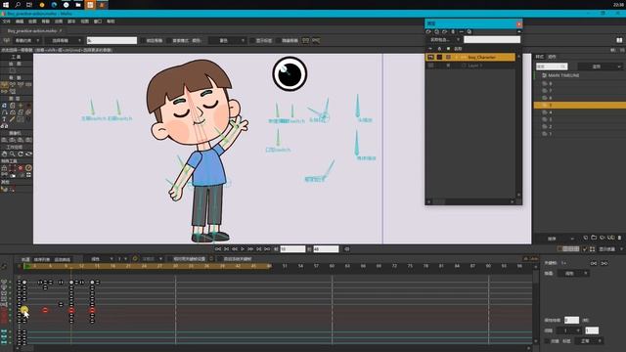Select the Add Bone tool
Image resolution: width=626 pixels, height=352 pixels.
[21, 85]
